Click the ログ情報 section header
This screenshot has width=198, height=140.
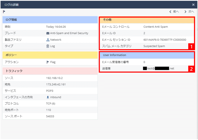point(50,20)
